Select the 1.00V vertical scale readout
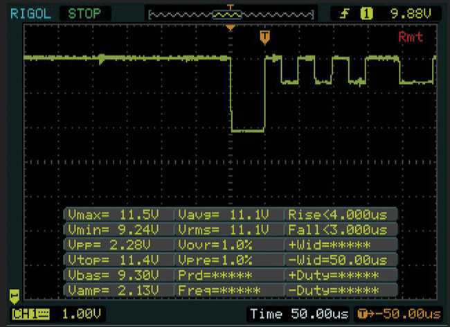Viewport: 450px width, 327px height. point(80,315)
